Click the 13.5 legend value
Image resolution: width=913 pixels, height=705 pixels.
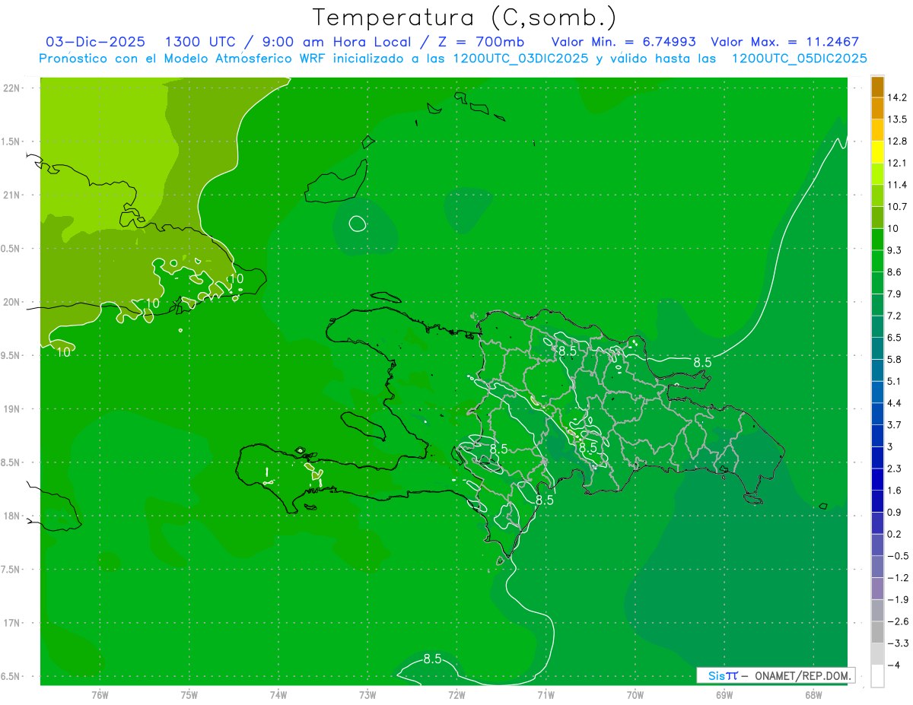(x=897, y=119)
